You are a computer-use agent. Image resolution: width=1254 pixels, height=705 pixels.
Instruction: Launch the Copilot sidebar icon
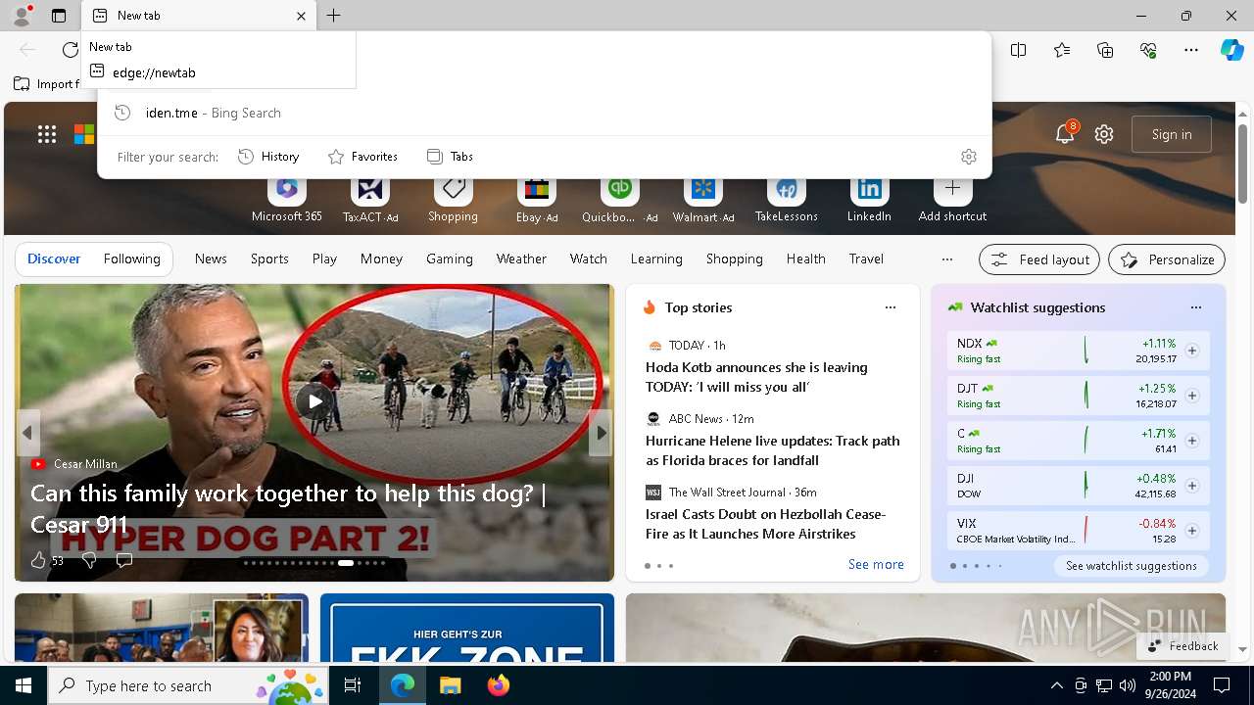(x=1231, y=50)
